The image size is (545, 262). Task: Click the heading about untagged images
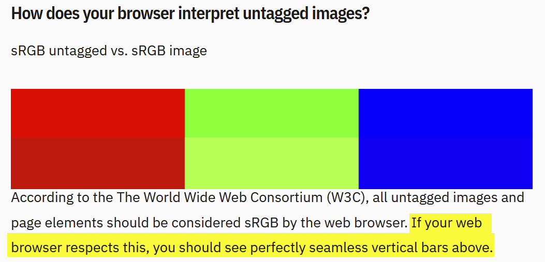tap(190, 13)
